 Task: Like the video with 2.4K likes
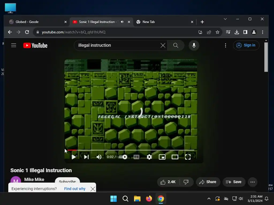(x=168, y=182)
